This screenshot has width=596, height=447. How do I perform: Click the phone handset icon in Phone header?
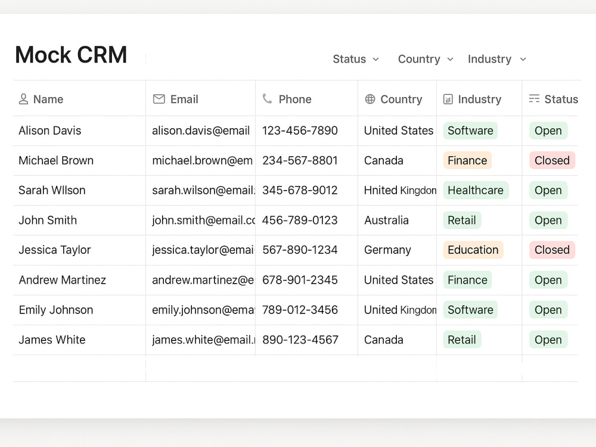(x=267, y=99)
